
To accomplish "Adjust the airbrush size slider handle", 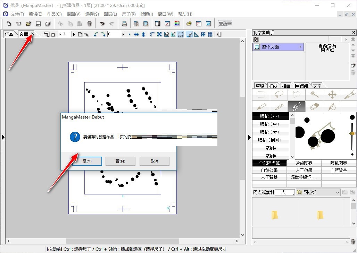I will [352, 133].
